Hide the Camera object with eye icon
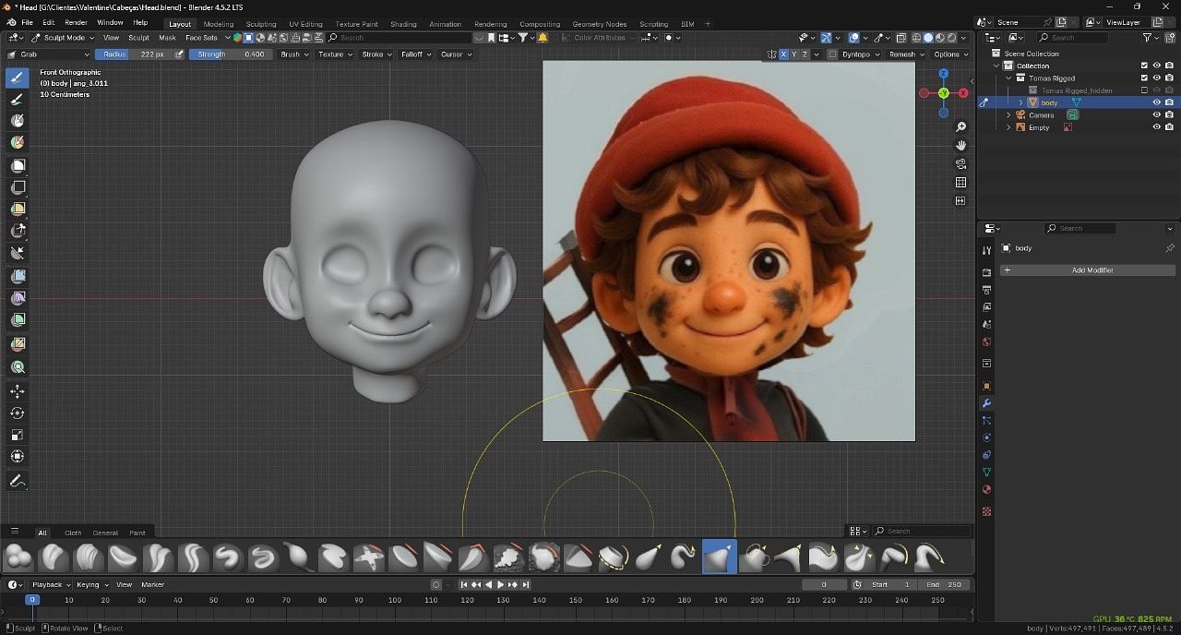The image size is (1181, 635). point(1156,115)
